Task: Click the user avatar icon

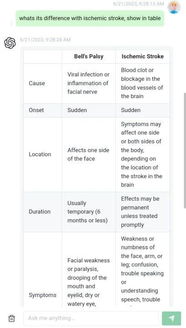Action: coord(174,7)
